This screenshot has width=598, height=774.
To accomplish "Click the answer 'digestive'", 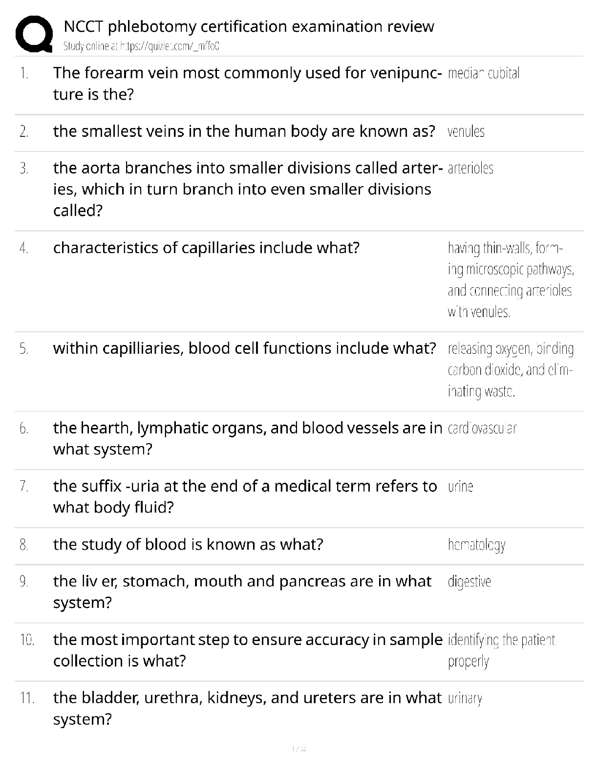I will (469, 581).
